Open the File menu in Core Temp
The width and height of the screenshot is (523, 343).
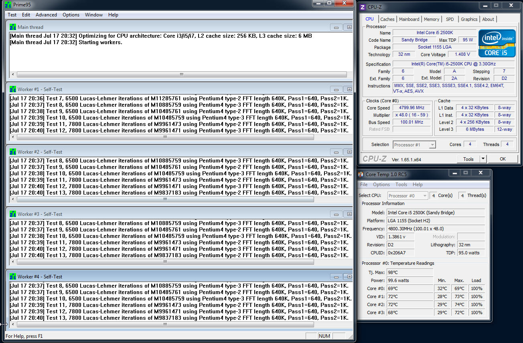pyautogui.click(x=364, y=185)
